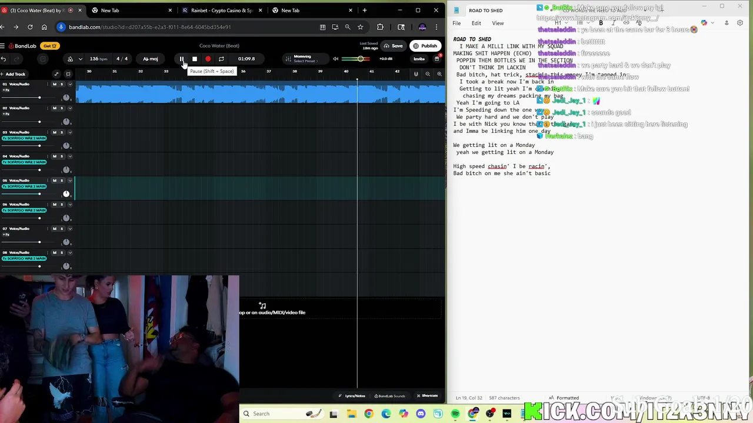The image size is (753, 423).
Task: Reload the BandLab page
Action: coord(30,27)
